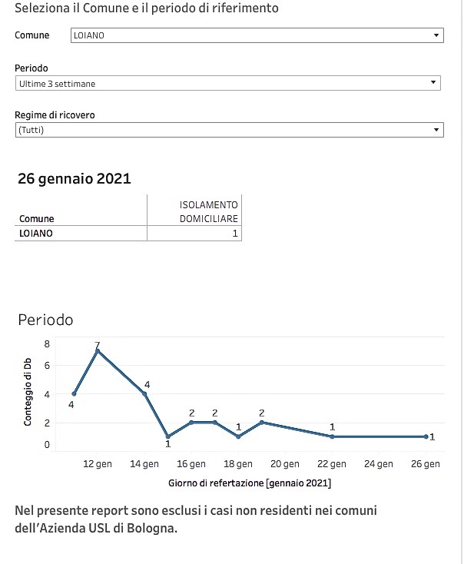Click the 19 gen data point valued 2
The width and height of the screenshot is (464, 564).
pos(262,423)
